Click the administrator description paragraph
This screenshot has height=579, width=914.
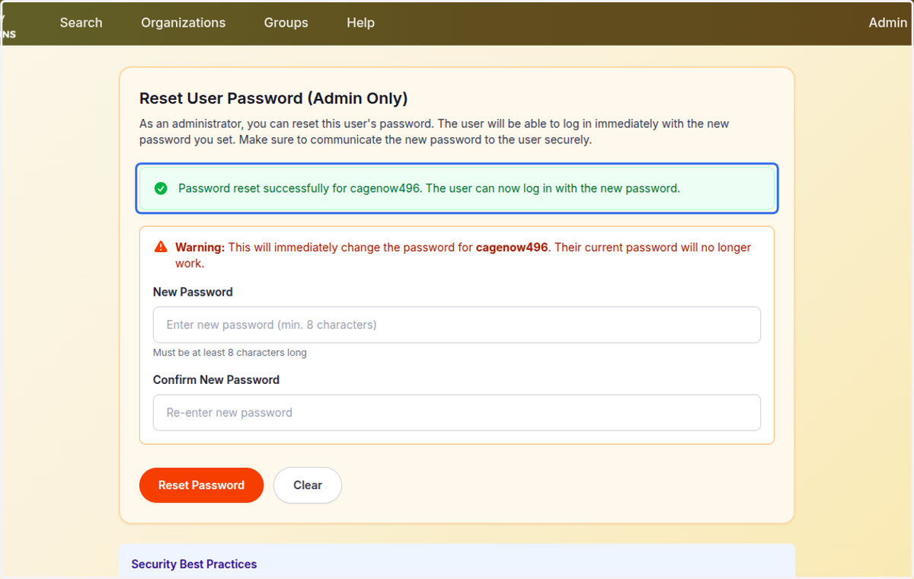[x=435, y=132]
